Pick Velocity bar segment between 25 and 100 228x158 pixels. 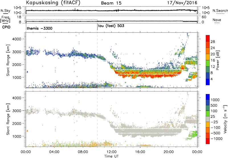pos(208,114)
